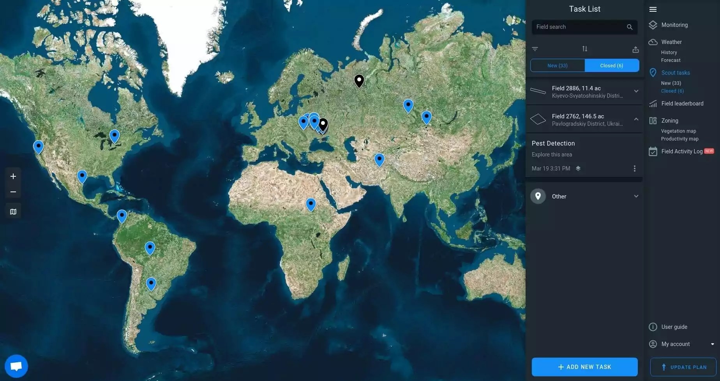
Task: Select the westernmost blue pin in Siberia
Action: [408, 105]
